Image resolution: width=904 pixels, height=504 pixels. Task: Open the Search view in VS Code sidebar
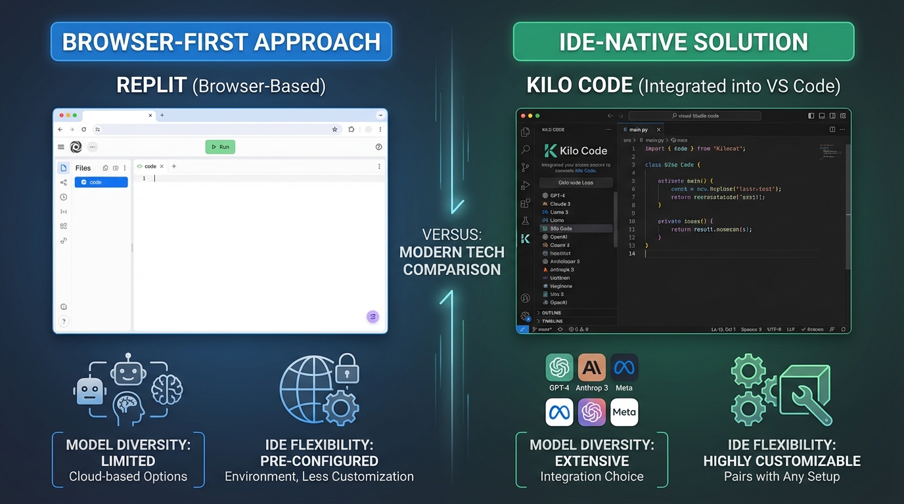[524, 149]
